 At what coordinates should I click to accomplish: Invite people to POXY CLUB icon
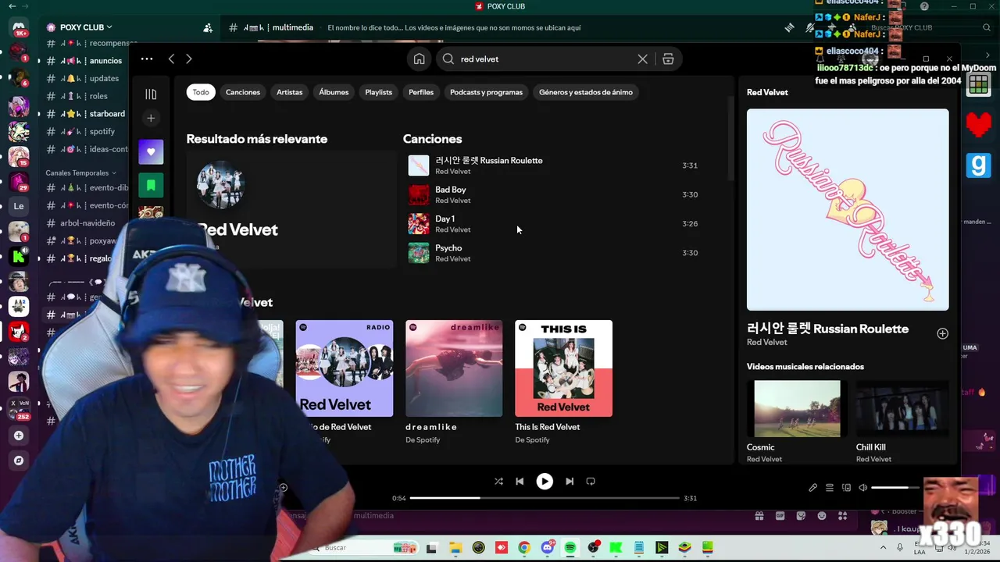point(208,27)
